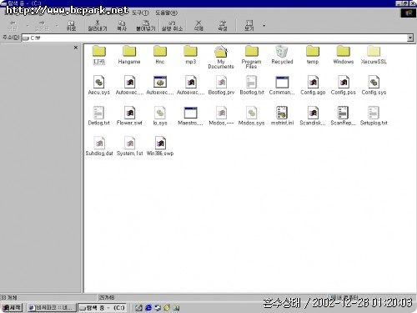Select the Msdos.--- file

click(x=221, y=116)
